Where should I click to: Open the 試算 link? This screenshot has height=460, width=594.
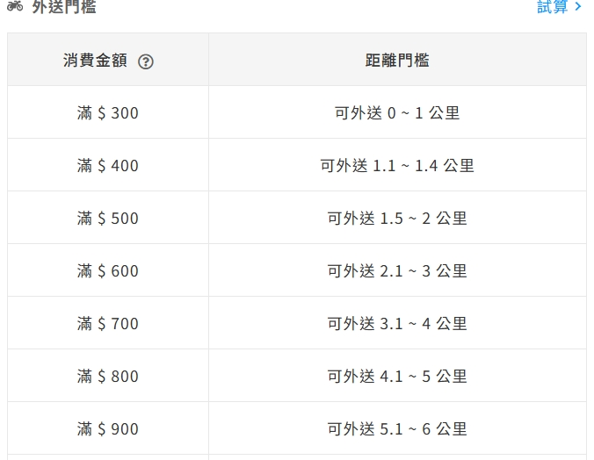(553, 7)
